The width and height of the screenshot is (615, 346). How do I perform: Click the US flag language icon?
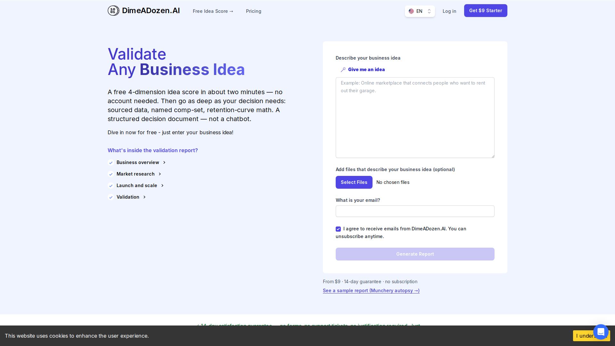(411, 11)
